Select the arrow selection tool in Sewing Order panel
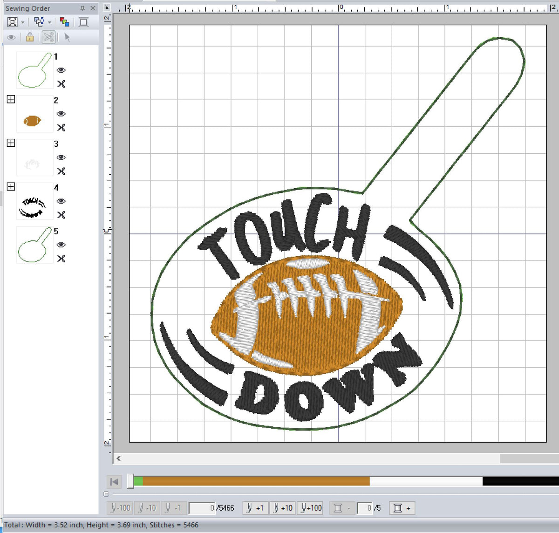The height and width of the screenshot is (533, 559). tap(67, 37)
